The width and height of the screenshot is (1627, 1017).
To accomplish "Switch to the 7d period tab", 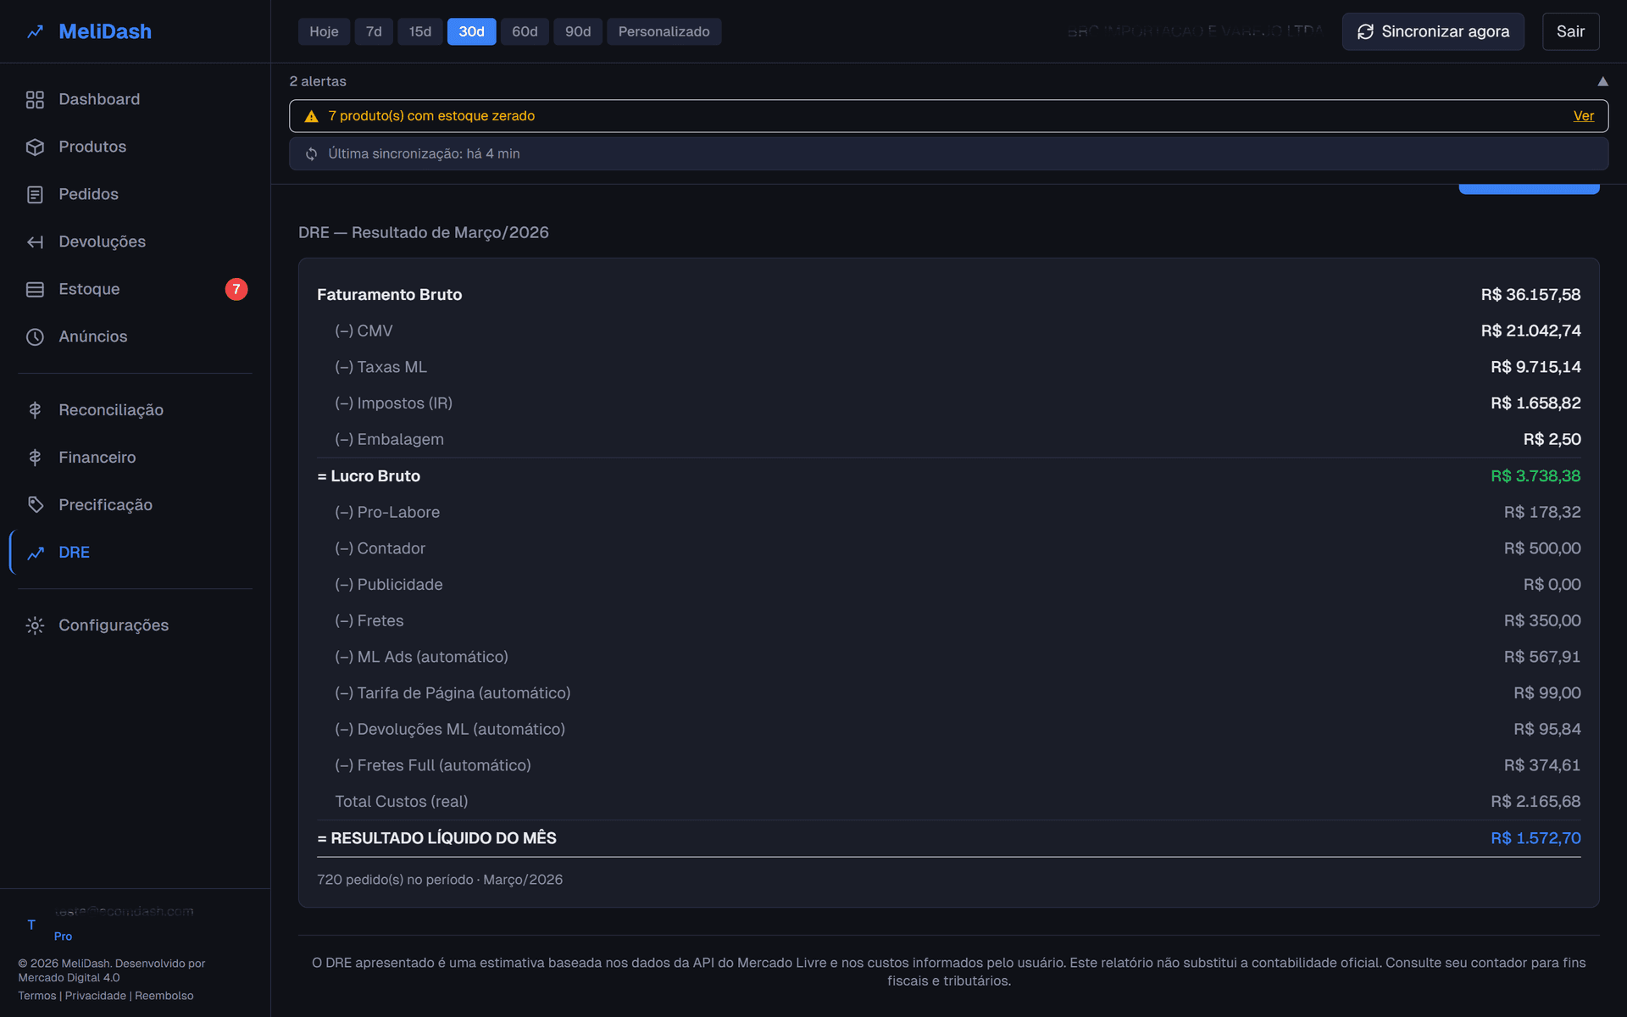I will point(374,31).
